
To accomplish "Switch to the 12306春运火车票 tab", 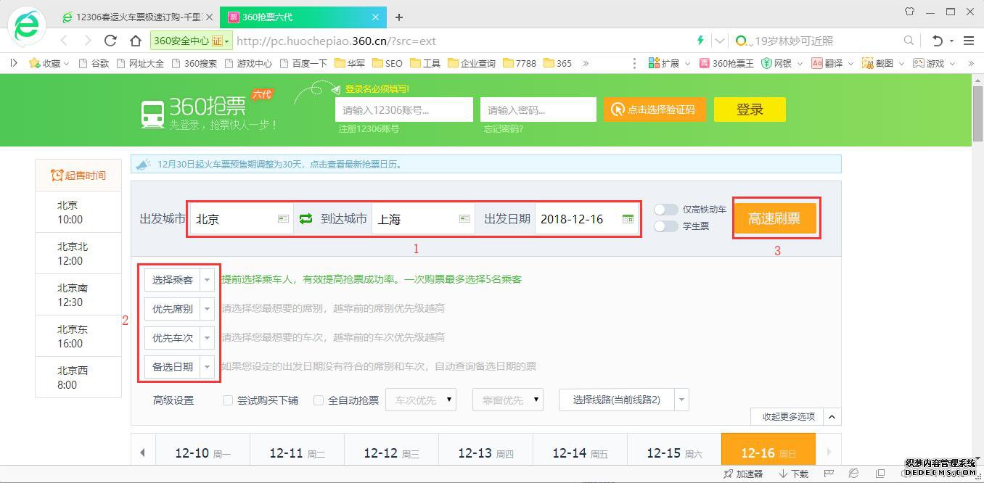I will tap(139, 17).
